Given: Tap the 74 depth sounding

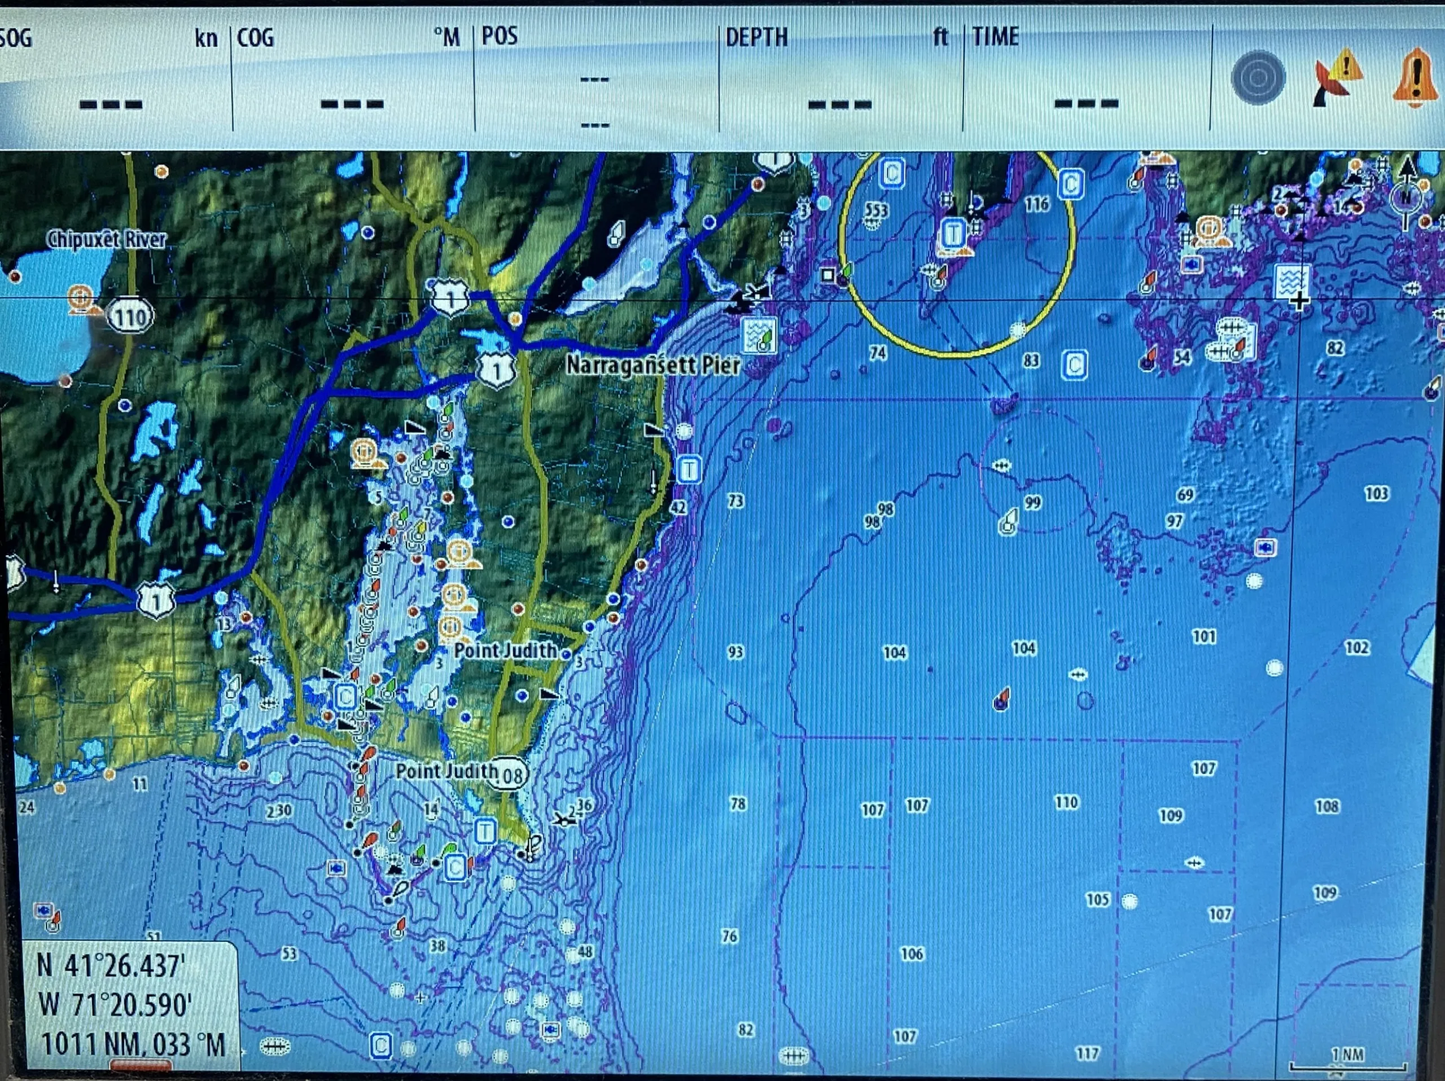Looking at the screenshot, I should pos(877,353).
